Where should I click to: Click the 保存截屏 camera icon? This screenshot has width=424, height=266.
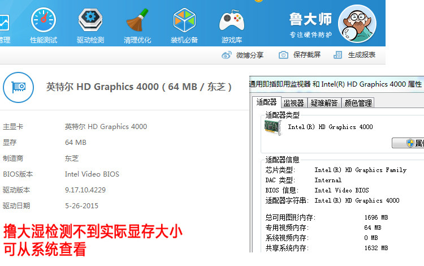click(283, 55)
